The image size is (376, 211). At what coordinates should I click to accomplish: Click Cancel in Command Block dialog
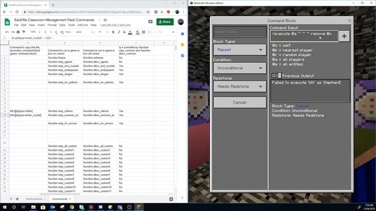point(240,103)
